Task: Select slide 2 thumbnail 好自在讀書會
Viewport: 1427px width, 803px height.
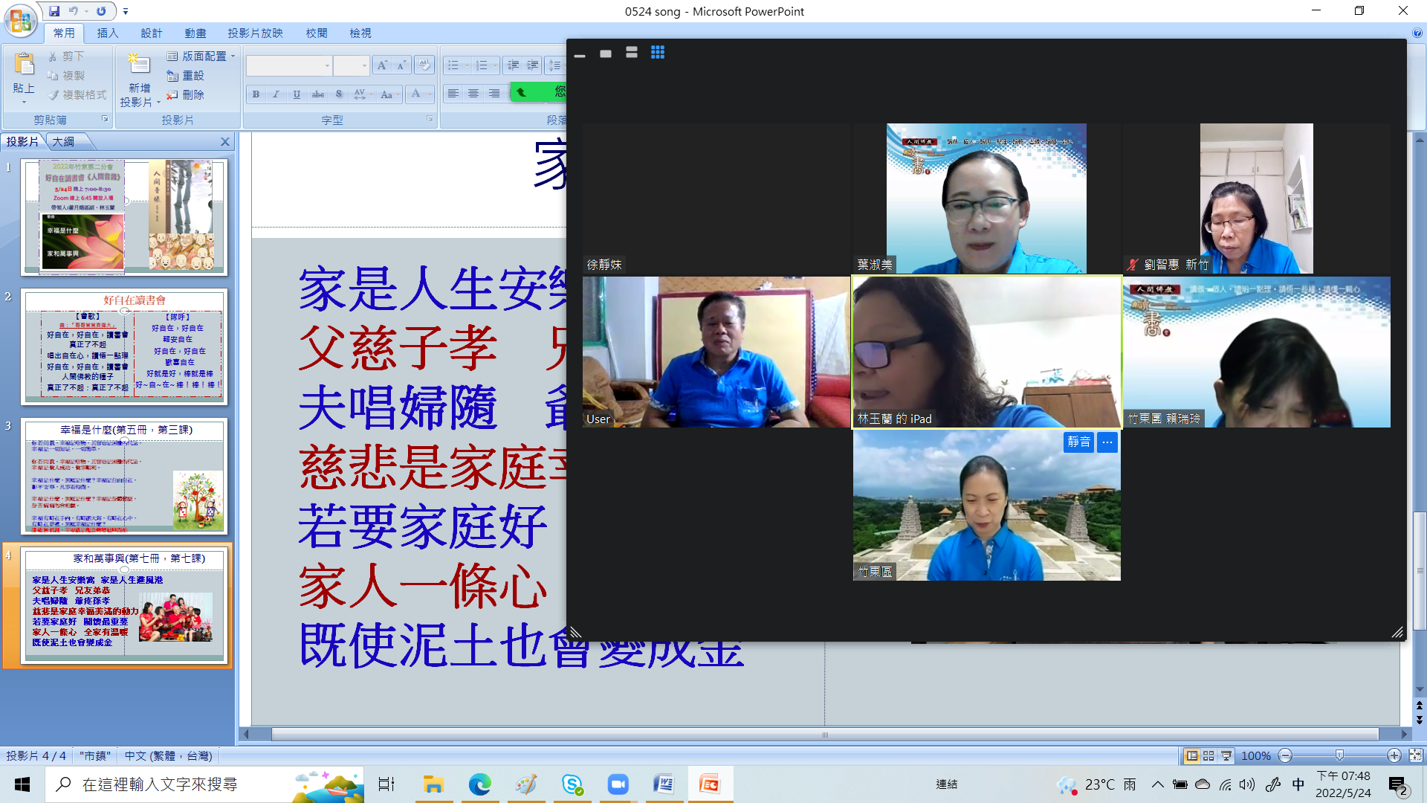Action: 124,346
